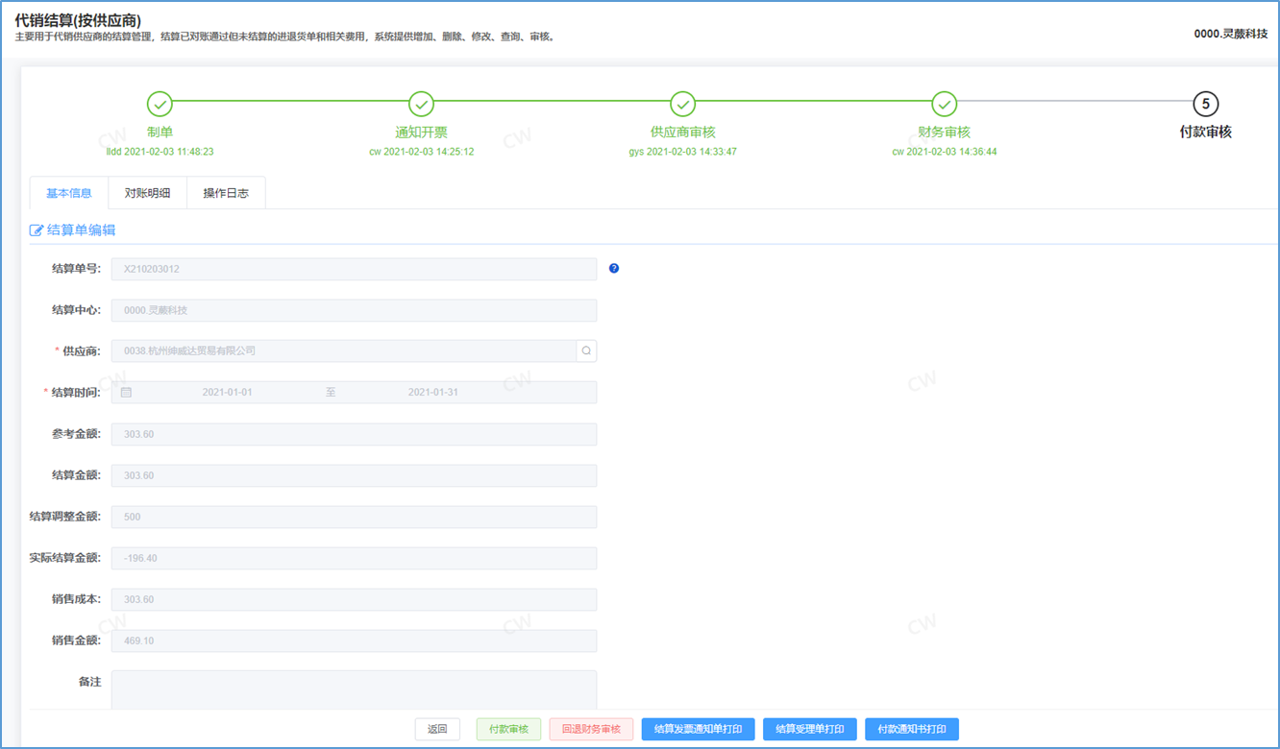
Task: Click the 财务审核 step label
Action: [945, 133]
